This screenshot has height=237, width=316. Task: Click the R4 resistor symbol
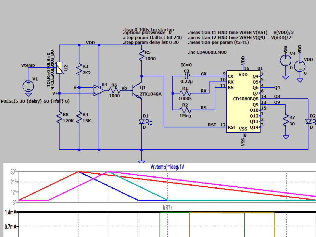(79, 117)
